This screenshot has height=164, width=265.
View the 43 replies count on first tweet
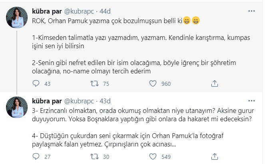[48, 83]
